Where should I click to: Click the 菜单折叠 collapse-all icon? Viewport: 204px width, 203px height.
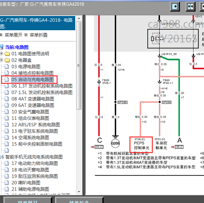coord(26,35)
